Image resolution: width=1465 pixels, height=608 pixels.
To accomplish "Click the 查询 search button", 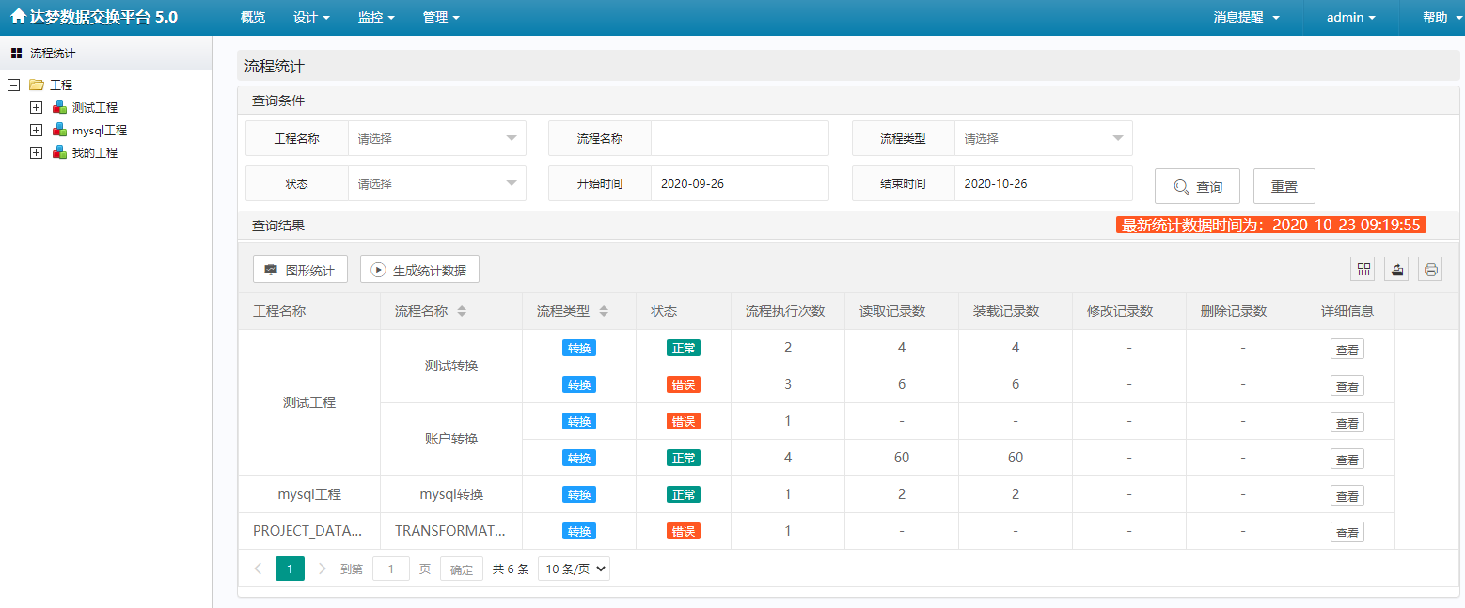I will 1197,187.
